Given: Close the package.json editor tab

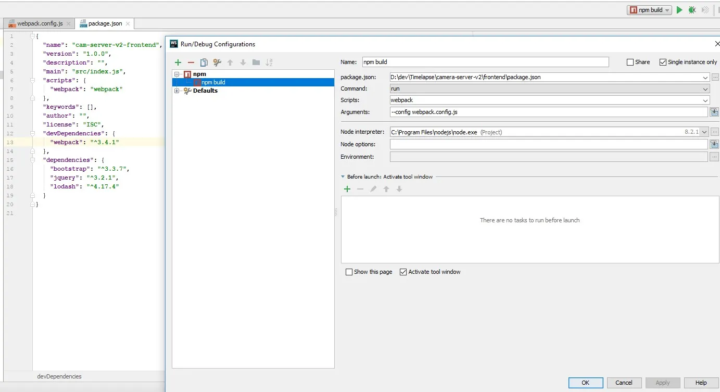Looking at the screenshot, I should point(128,24).
